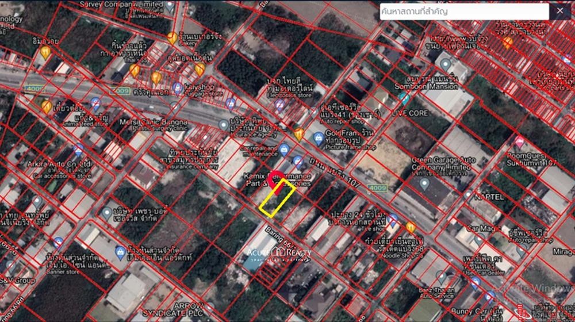
Task: Select the Noodle Shop orange pin
Action: pyautogui.click(x=411, y=227)
